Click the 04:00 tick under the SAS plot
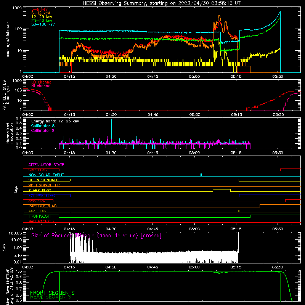305x305 pixels. click(27, 267)
